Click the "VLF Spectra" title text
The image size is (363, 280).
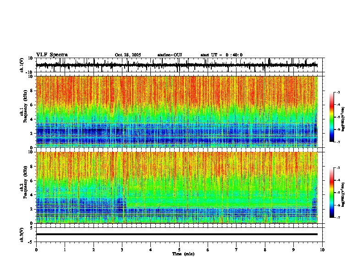[x=52, y=55]
